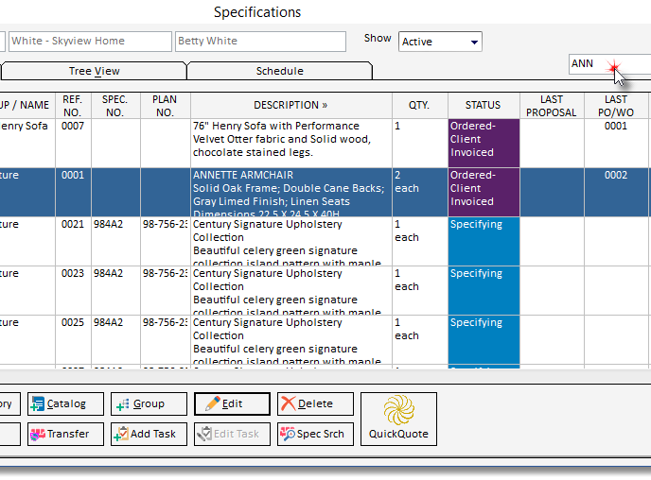Switch to the Schedule tab
The image size is (651, 480).
pos(279,71)
